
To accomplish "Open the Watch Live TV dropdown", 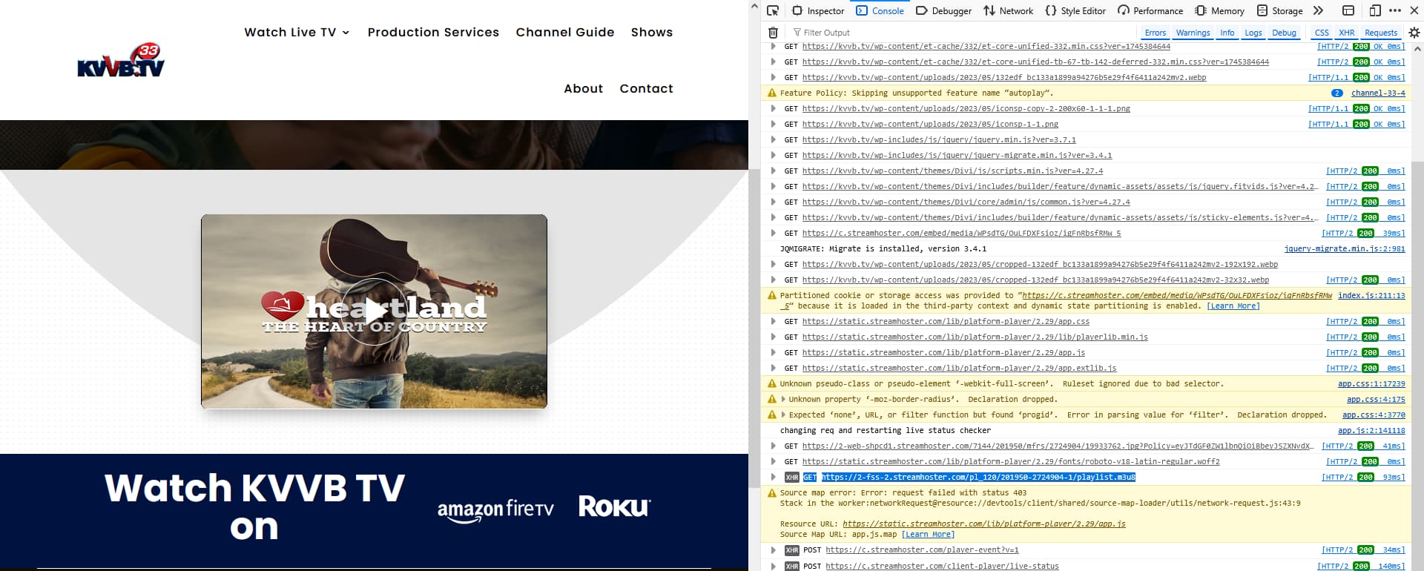I will tap(297, 33).
